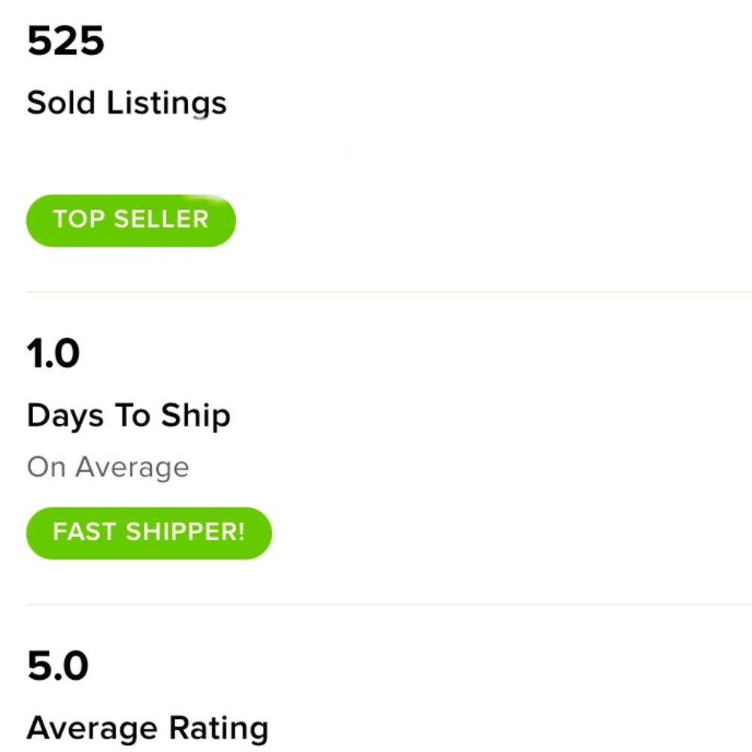
Task: Click the word SHIPPER! inside the badge
Action: coord(186,532)
